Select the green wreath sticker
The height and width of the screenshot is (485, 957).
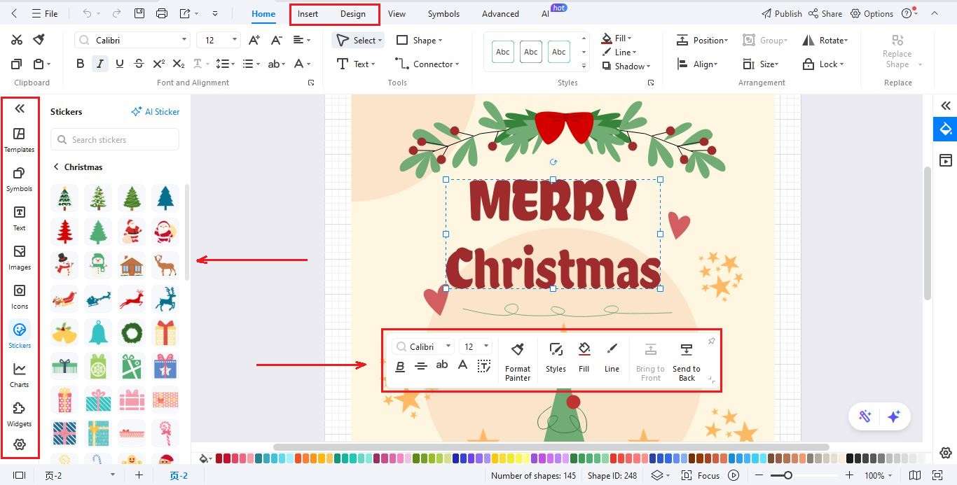tap(132, 332)
